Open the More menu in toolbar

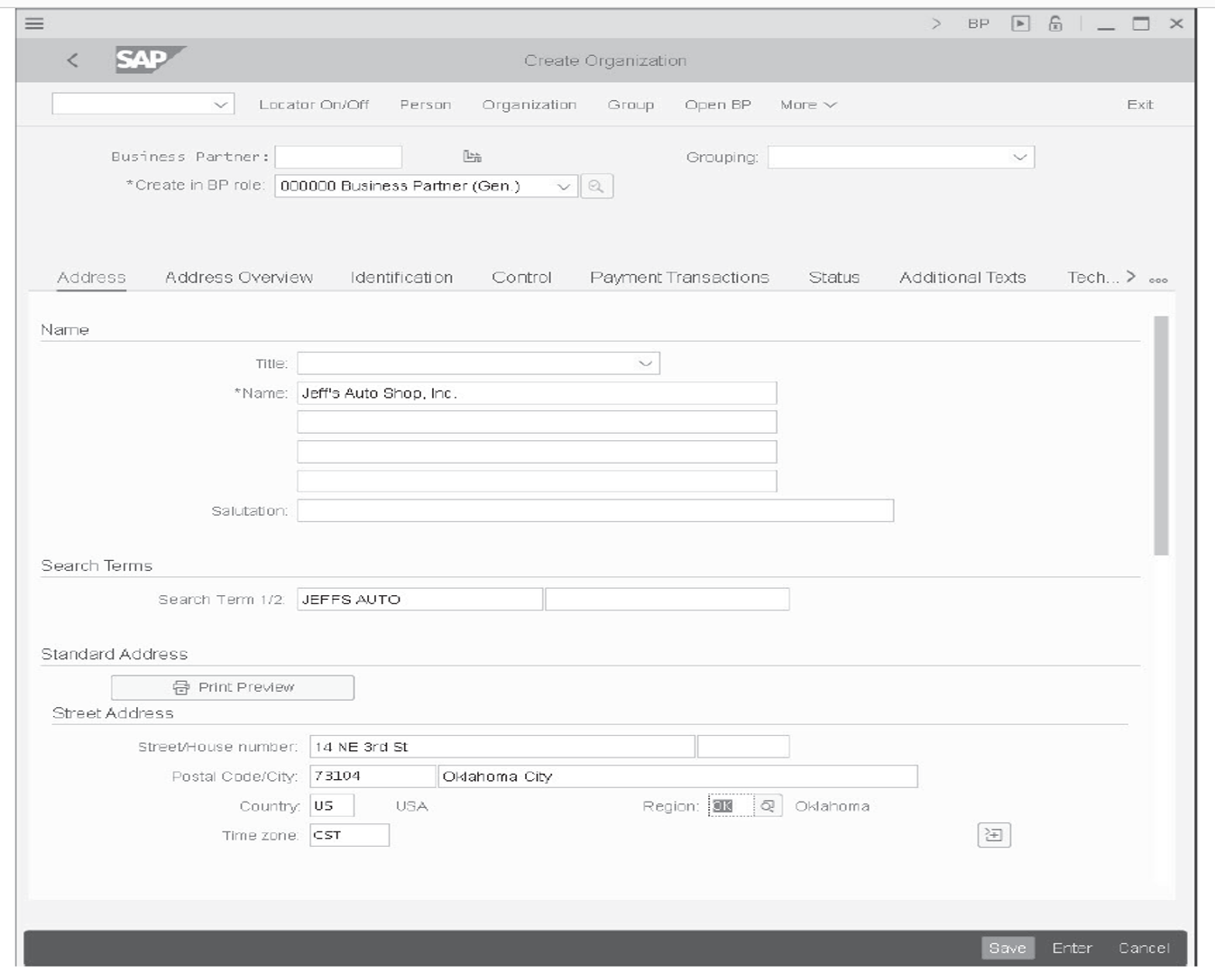tap(808, 105)
